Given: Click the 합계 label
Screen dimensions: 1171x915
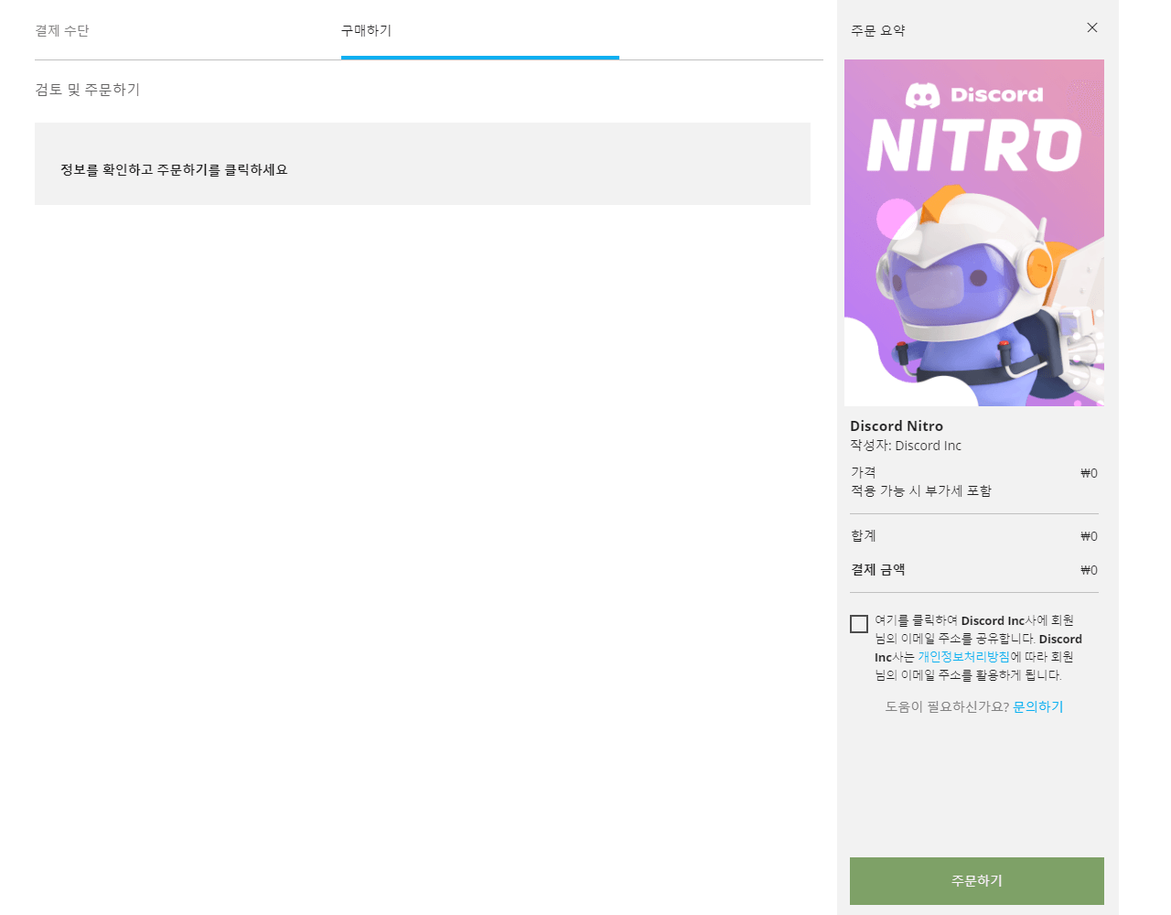Looking at the screenshot, I should click(x=864, y=535).
